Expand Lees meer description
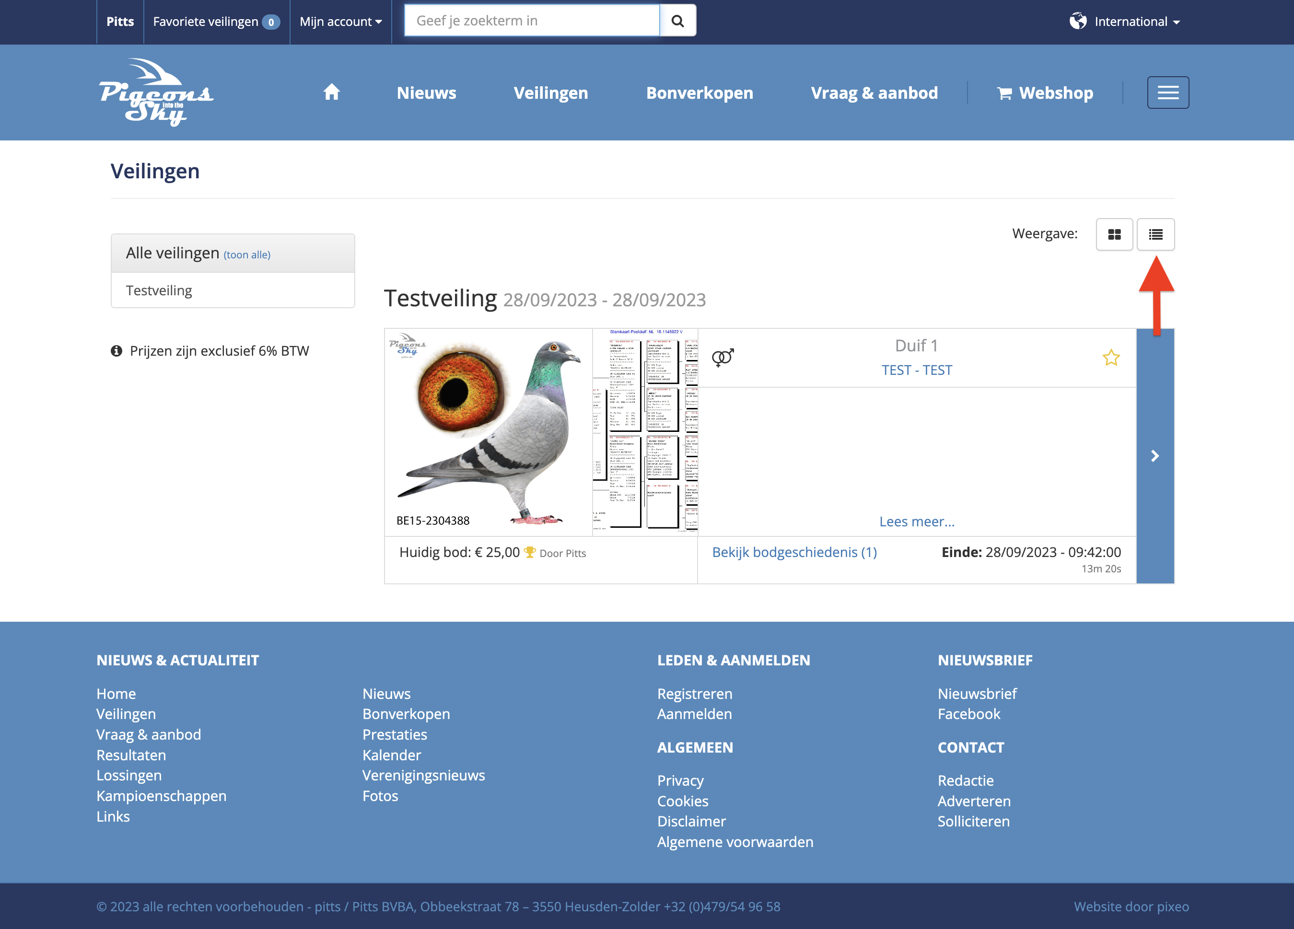1294x929 pixels. pyautogui.click(x=916, y=521)
